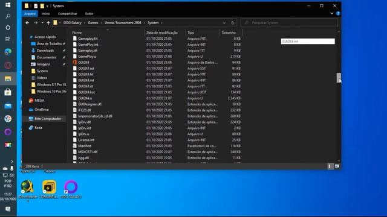
Task: Sort by the Nome column header
Action: pyautogui.click(x=77, y=33)
